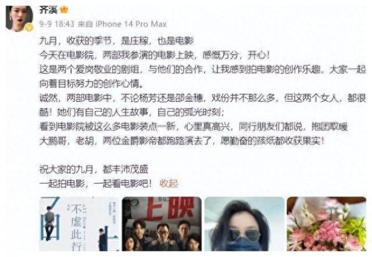Viewport: 372px width, 257px height.
Task: Click the line 诚然，两部电影中
Action: [203, 98]
